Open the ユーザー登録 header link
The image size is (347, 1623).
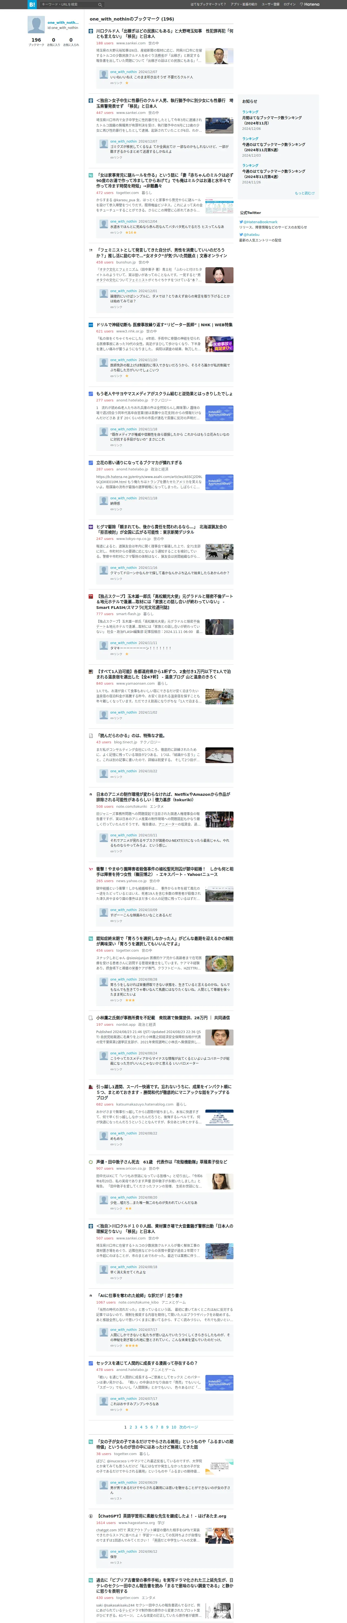pyautogui.click(x=270, y=4)
